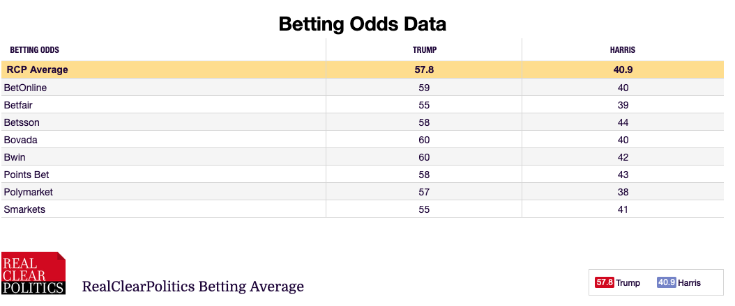Image resolution: width=735 pixels, height=306 pixels.
Task: Click Polymarket's Harris value of 38
Action: coord(623,192)
